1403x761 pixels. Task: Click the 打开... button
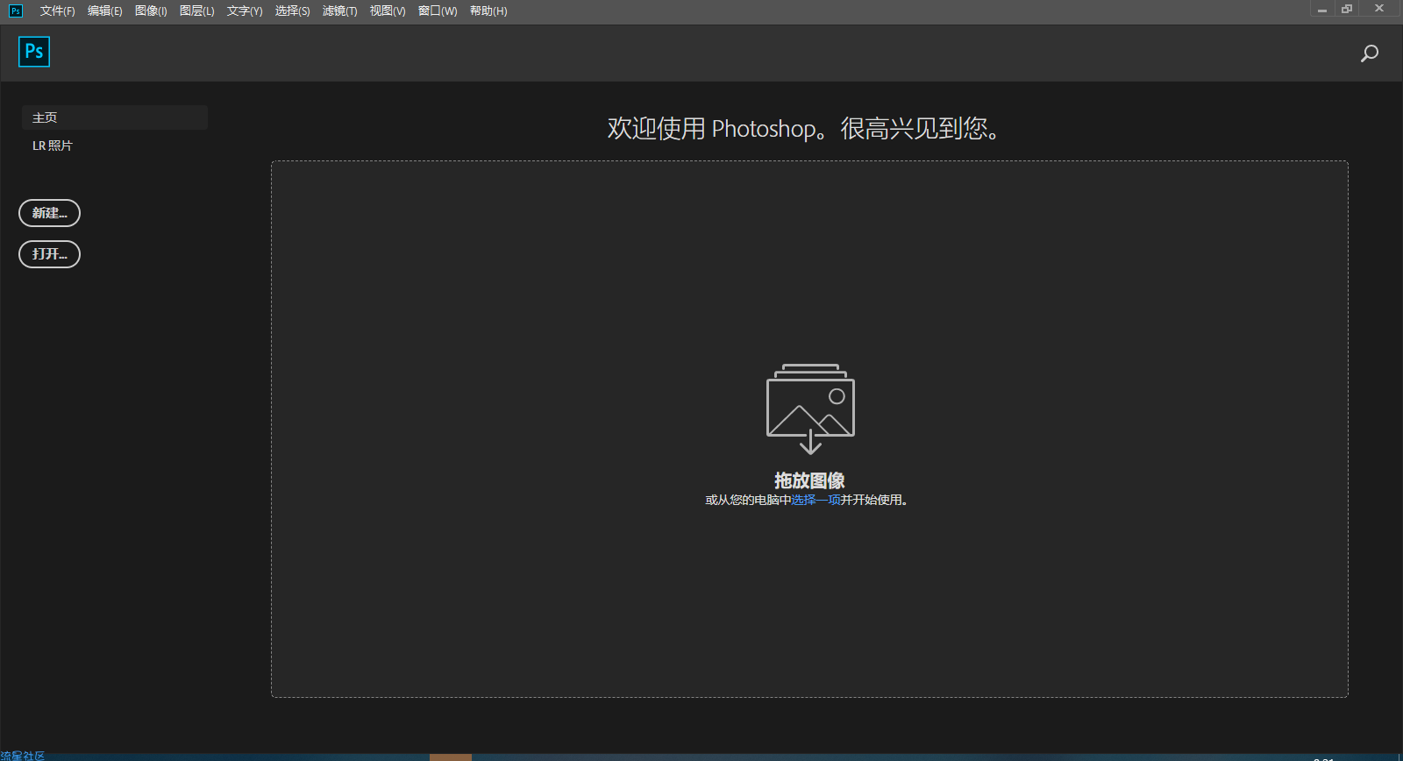point(49,254)
